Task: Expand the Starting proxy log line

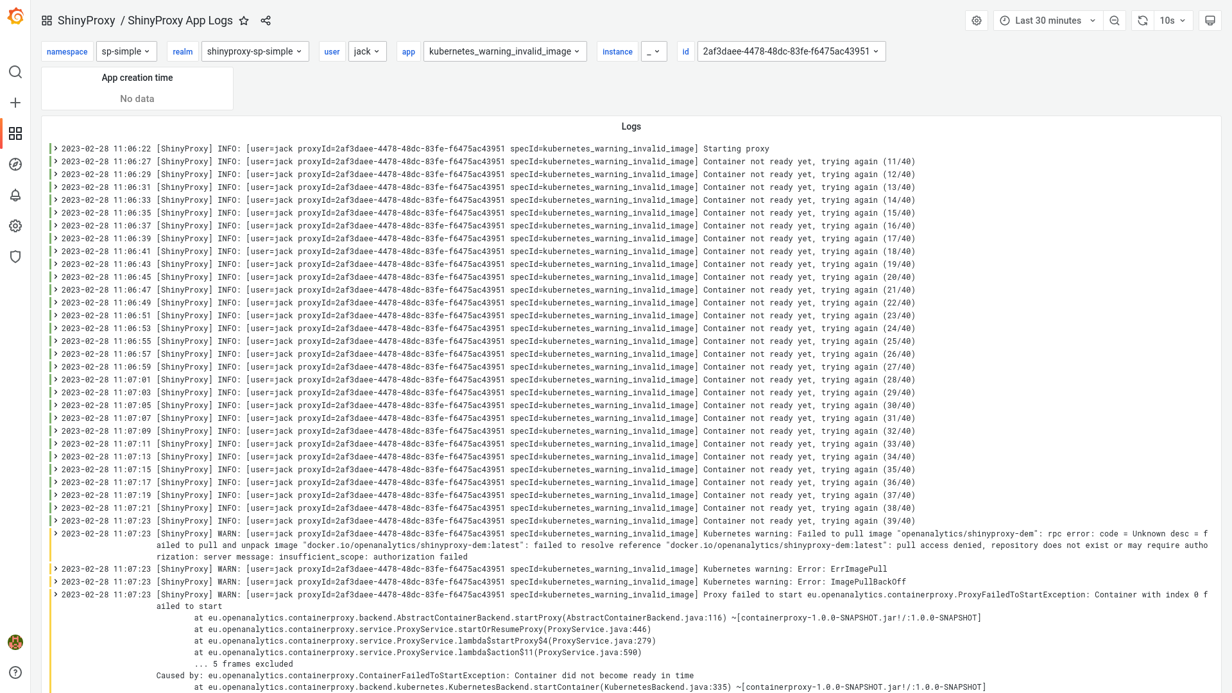Action: (56, 149)
